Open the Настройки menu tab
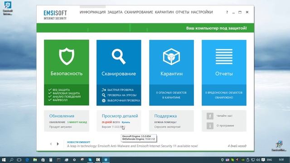290x163 pixels. [202, 12]
